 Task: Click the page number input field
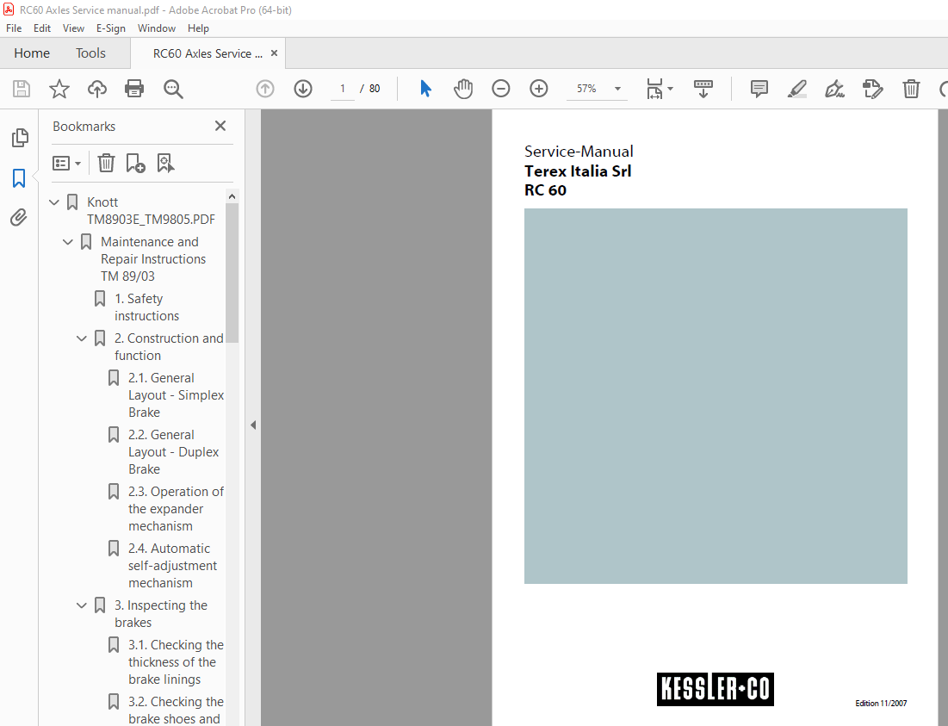[342, 89]
